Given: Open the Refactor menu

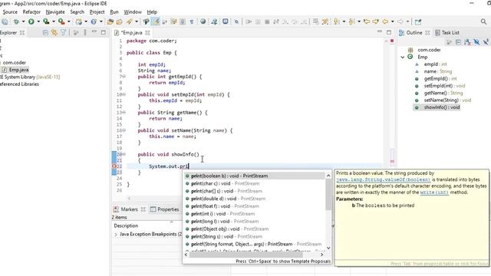Looking at the screenshot, I should click(31, 12).
